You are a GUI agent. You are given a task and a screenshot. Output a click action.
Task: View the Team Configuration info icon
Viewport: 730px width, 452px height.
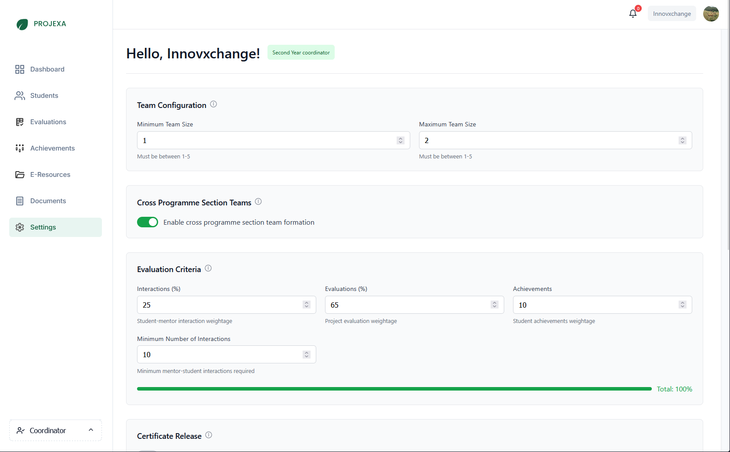pos(213,104)
